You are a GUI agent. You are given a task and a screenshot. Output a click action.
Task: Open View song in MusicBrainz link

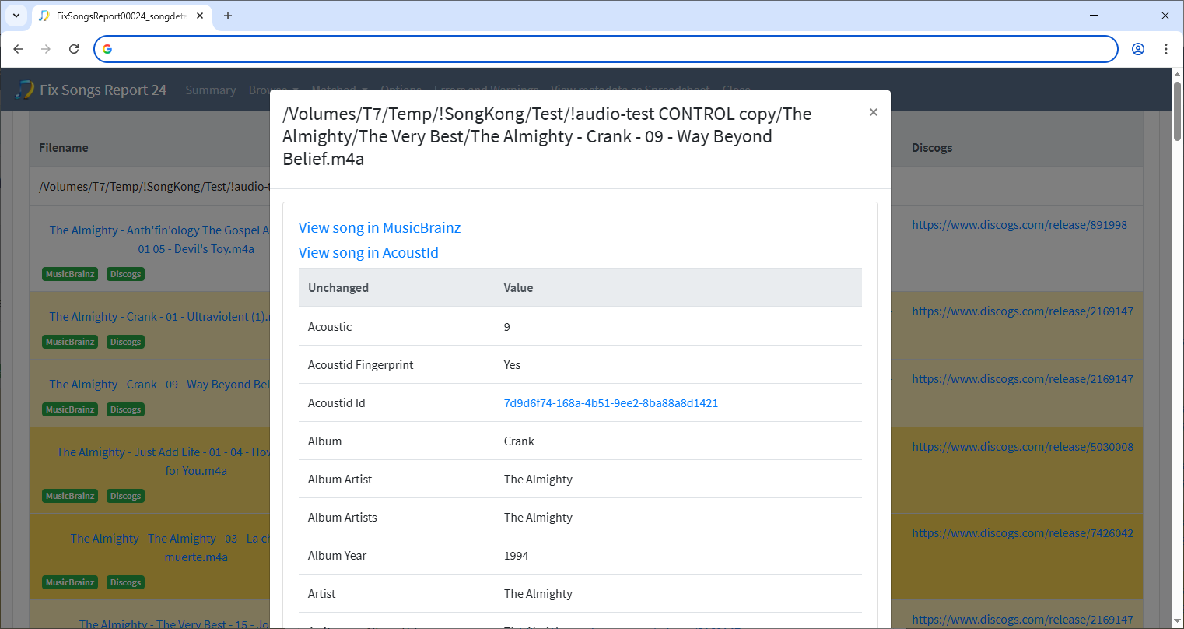(x=380, y=228)
